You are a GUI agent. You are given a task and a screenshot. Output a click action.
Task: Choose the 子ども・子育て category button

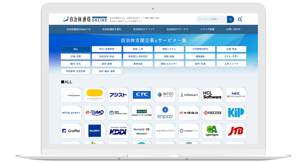click(x=231, y=57)
